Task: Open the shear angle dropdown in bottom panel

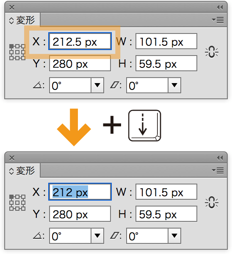Action: pyautogui.click(x=174, y=236)
